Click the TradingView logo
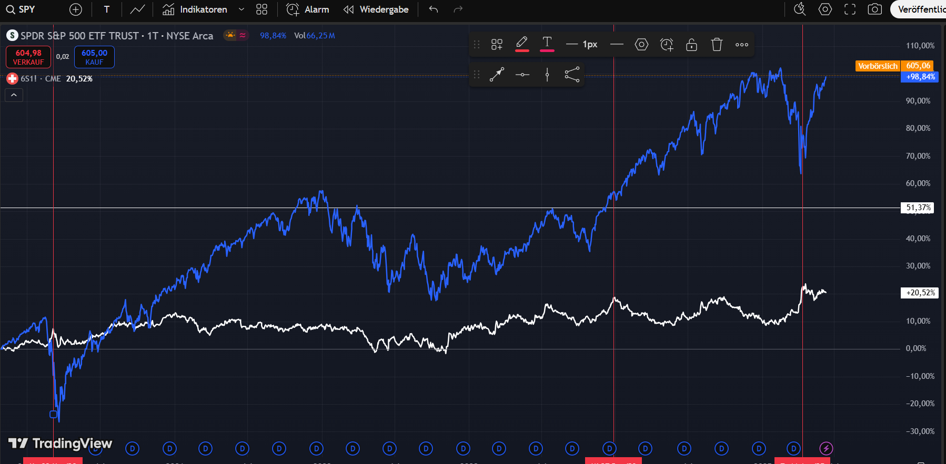 coord(61,444)
